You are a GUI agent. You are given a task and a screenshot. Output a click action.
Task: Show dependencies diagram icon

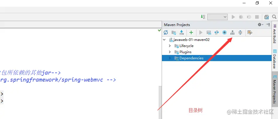(x=232, y=32)
